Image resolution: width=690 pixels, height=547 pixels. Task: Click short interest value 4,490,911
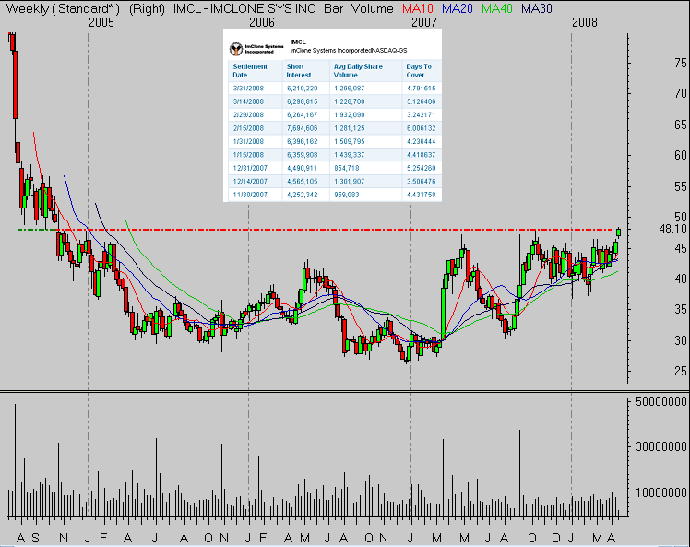click(x=302, y=168)
